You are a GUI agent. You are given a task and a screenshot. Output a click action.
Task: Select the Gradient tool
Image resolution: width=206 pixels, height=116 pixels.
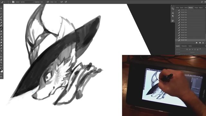[x=1, y=40]
